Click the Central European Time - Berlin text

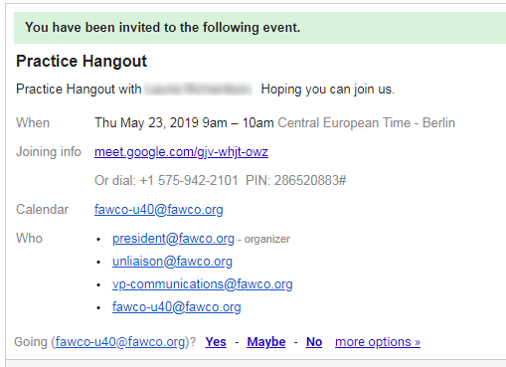367,123
